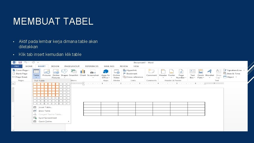The width and height of the screenshot is (254, 143).
Task: Click the Redo icon in quick access toolbar
Action: [33, 62]
